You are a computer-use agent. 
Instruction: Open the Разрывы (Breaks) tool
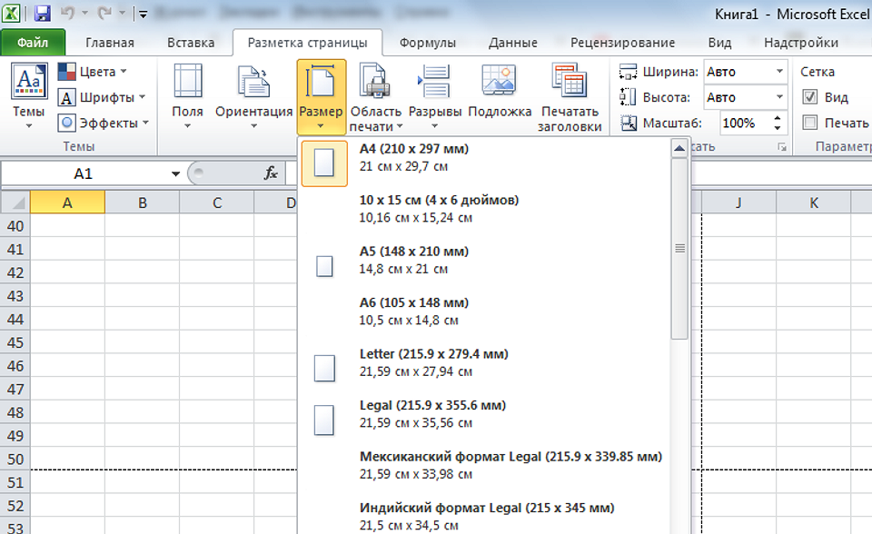click(435, 84)
